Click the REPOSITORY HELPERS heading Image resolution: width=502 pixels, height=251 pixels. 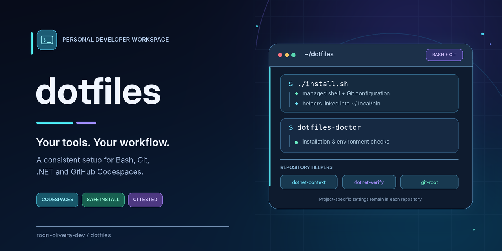(x=306, y=167)
